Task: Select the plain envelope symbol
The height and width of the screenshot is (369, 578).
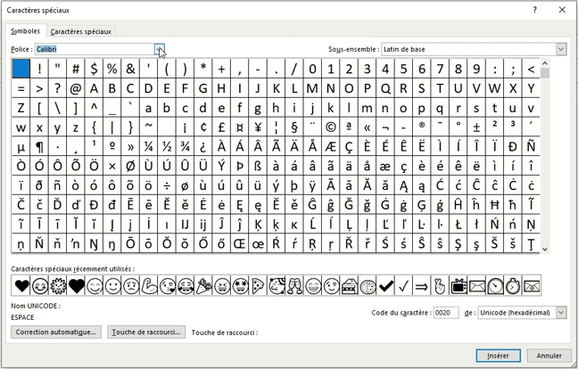Action: [477, 286]
